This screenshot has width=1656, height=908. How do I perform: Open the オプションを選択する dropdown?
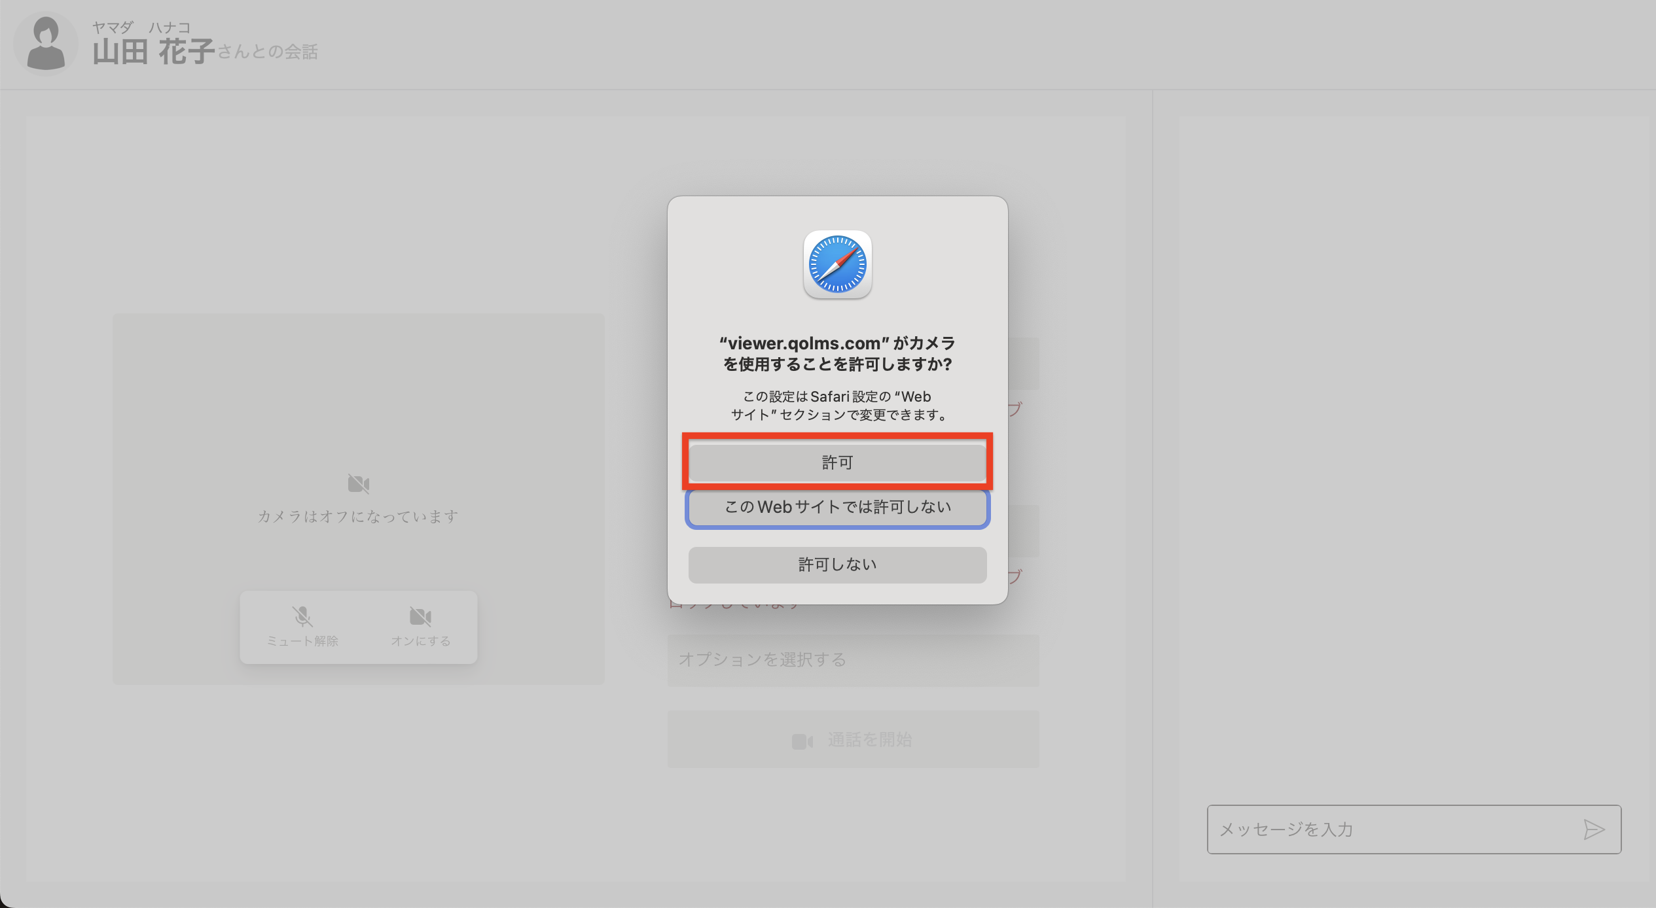click(x=853, y=659)
